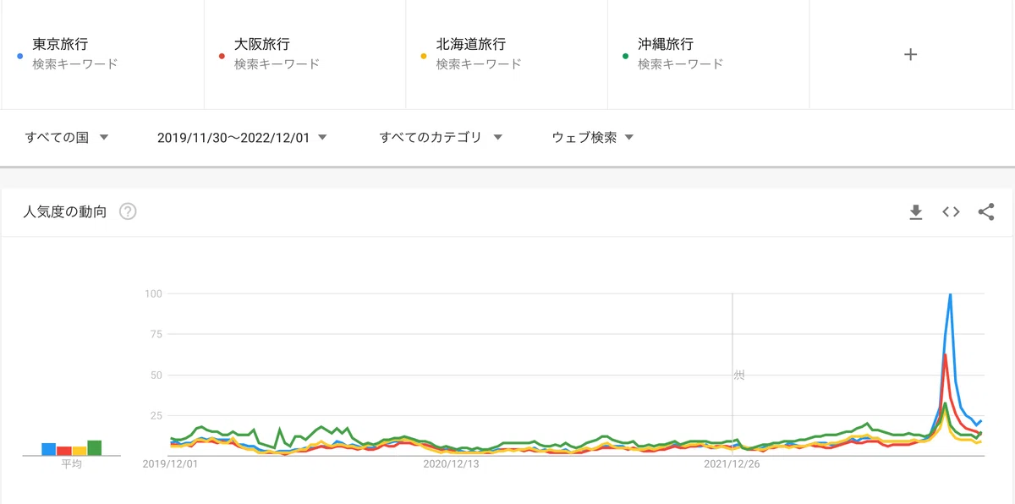Open the ウェブ検索 search type dropdown
1015x504 pixels.
coord(593,137)
